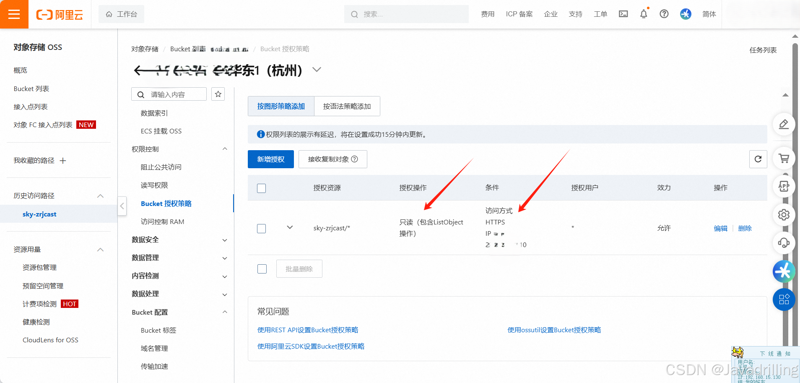
Task: Toggle the checkbox beside 批量删除
Action: pyautogui.click(x=262, y=269)
